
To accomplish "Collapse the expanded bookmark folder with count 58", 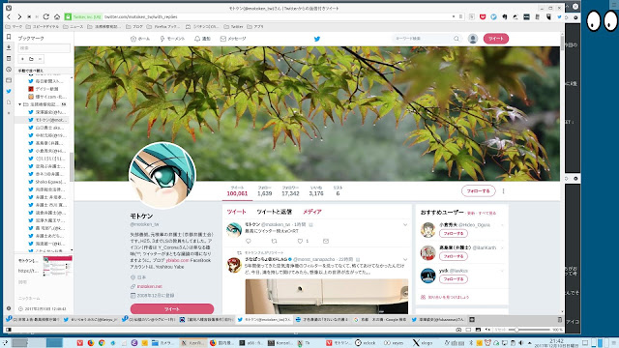I will click(19, 104).
